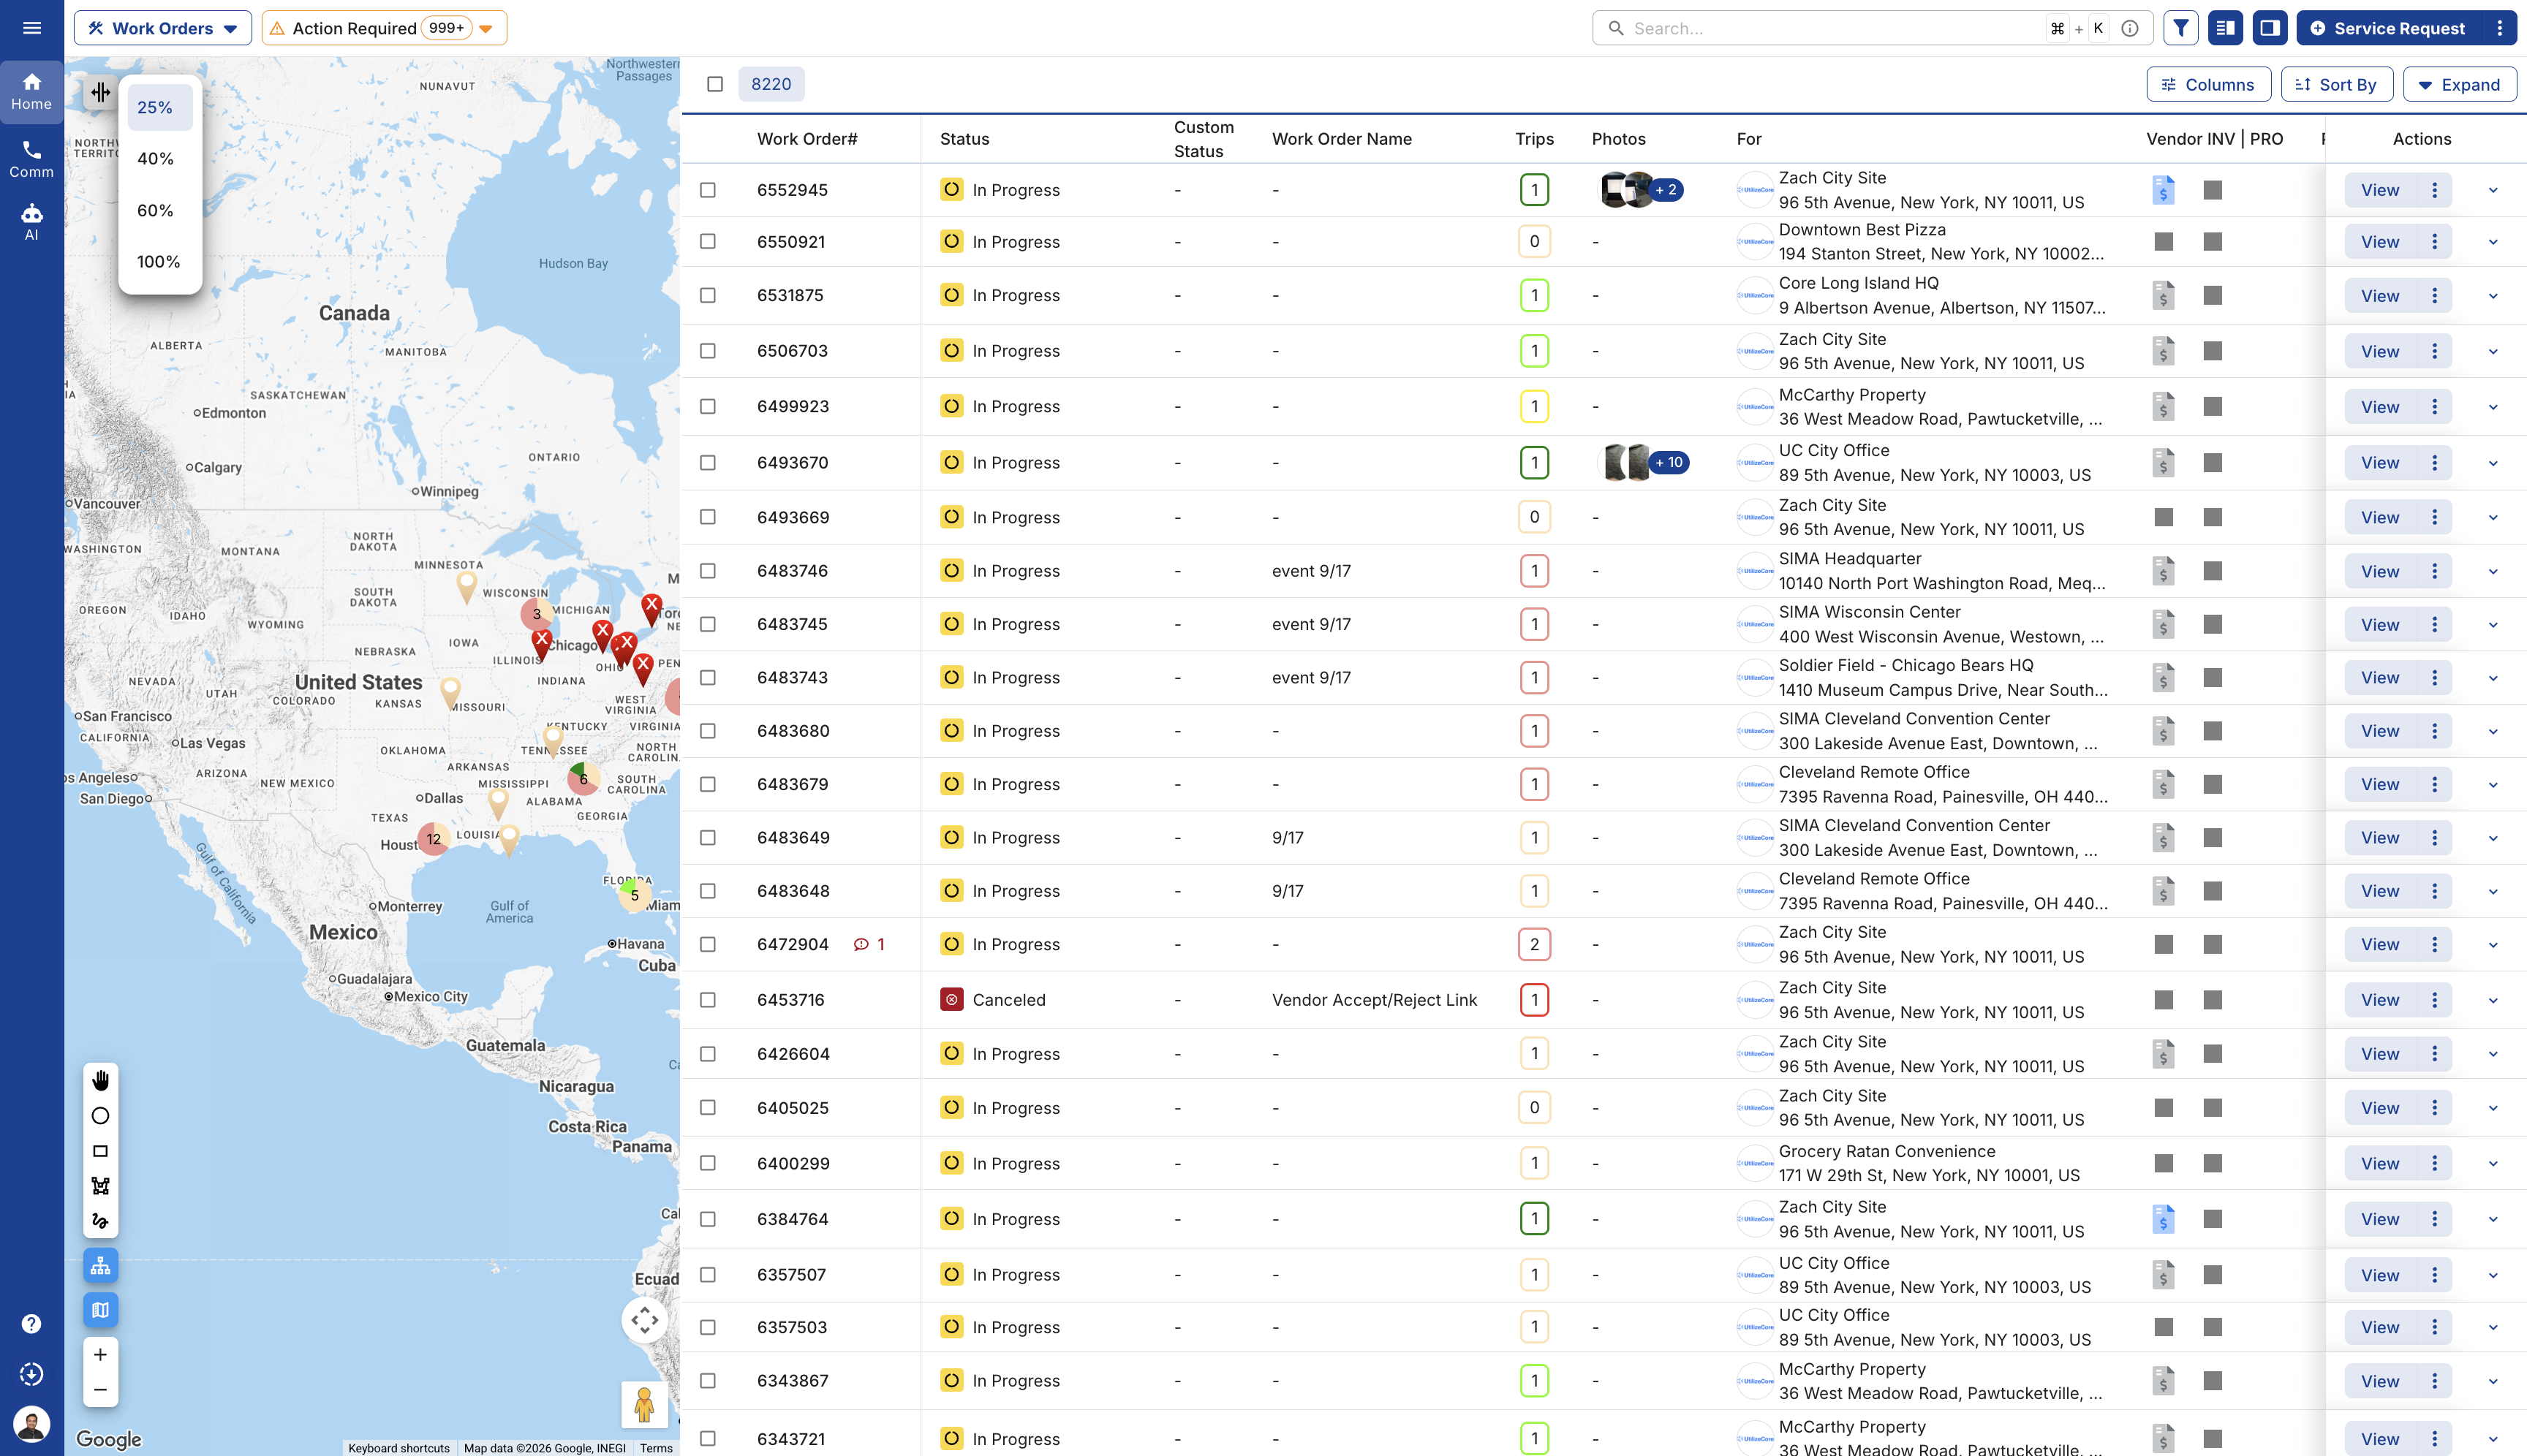
Task: Click View for work order 6499923
Action: [2379, 407]
